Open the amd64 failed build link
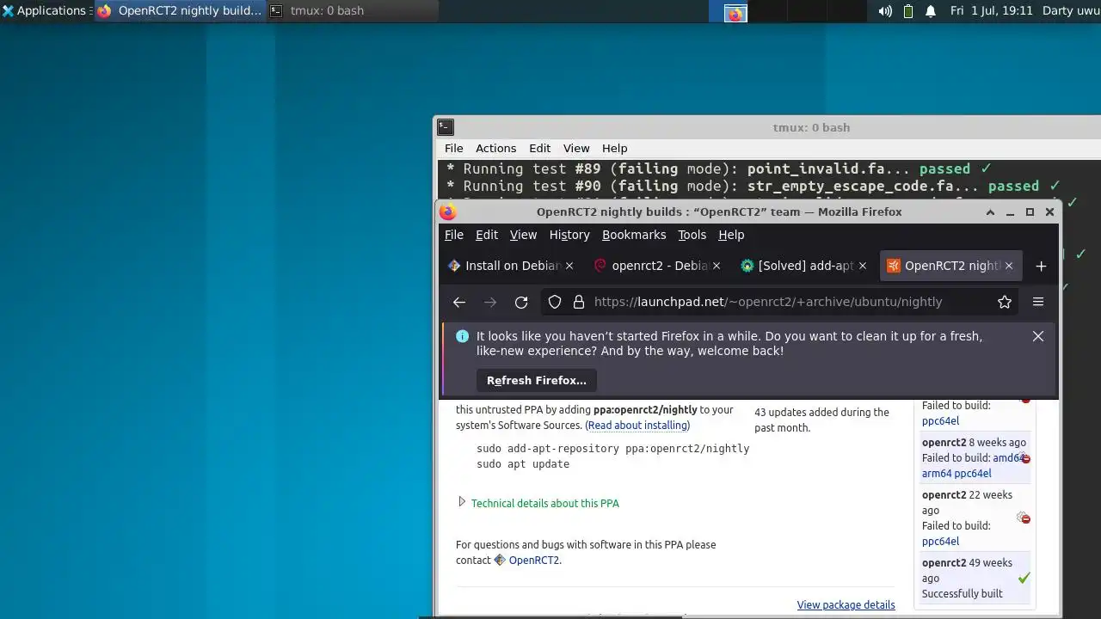The height and width of the screenshot is (619, 1101). coord(1007,458)
